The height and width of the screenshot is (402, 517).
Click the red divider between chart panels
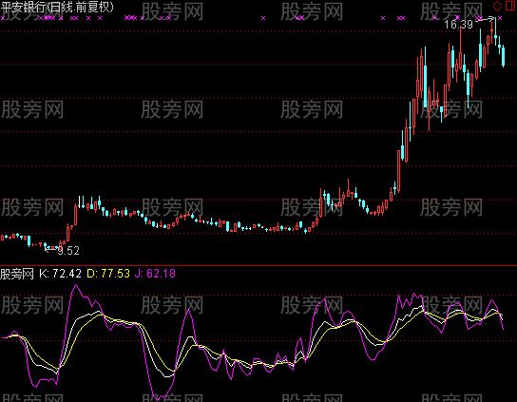[258, 265]
